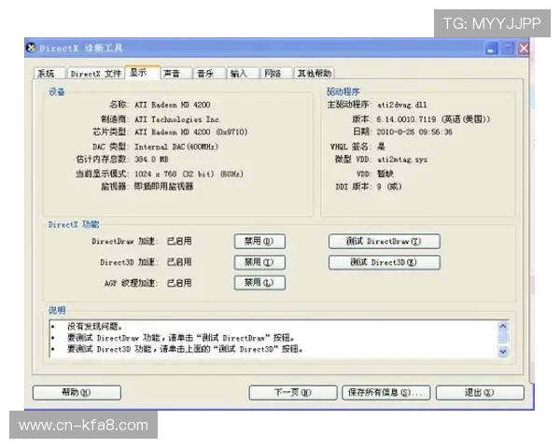This screenshot has width=560, height=448.
Task: Disable AGP texture acceleration with 禁用(L)
Action: [259, 283]
